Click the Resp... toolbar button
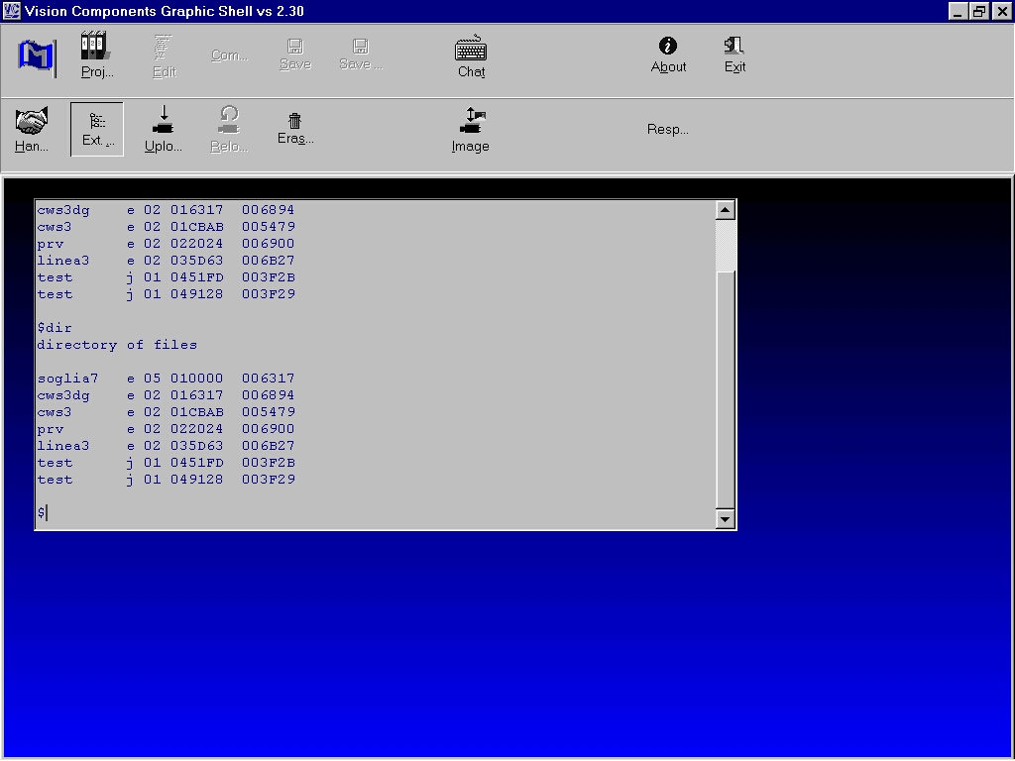This screenshot has height=761, width=1015. tap(668, 130)
